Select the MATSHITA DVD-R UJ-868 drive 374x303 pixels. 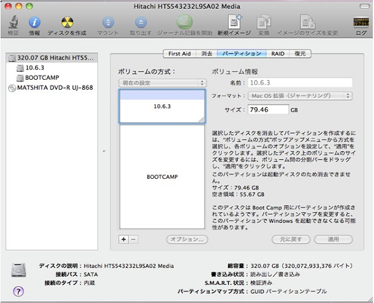(52, 88)
